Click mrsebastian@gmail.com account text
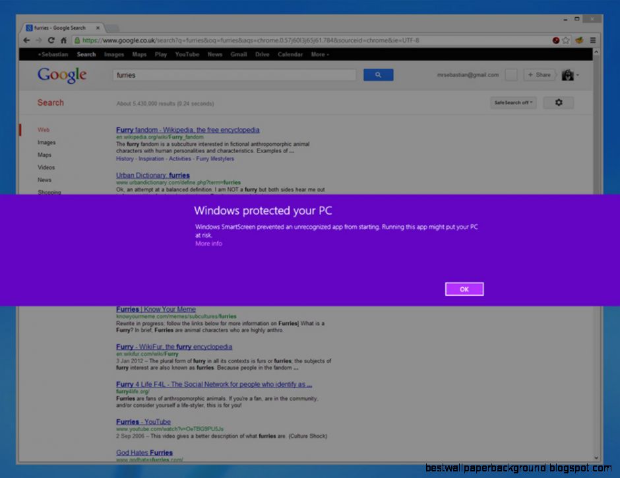620x478 pixels. (468, 75)
